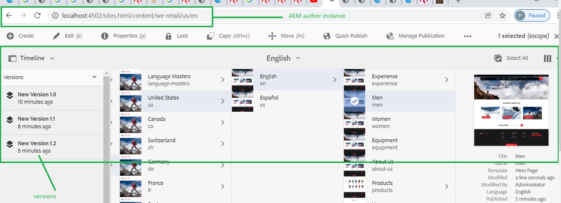The width and height of the screenshot is (561, 203).
Task: Open page Properties action
Action: pyautogui.click(x=123, y=36)
